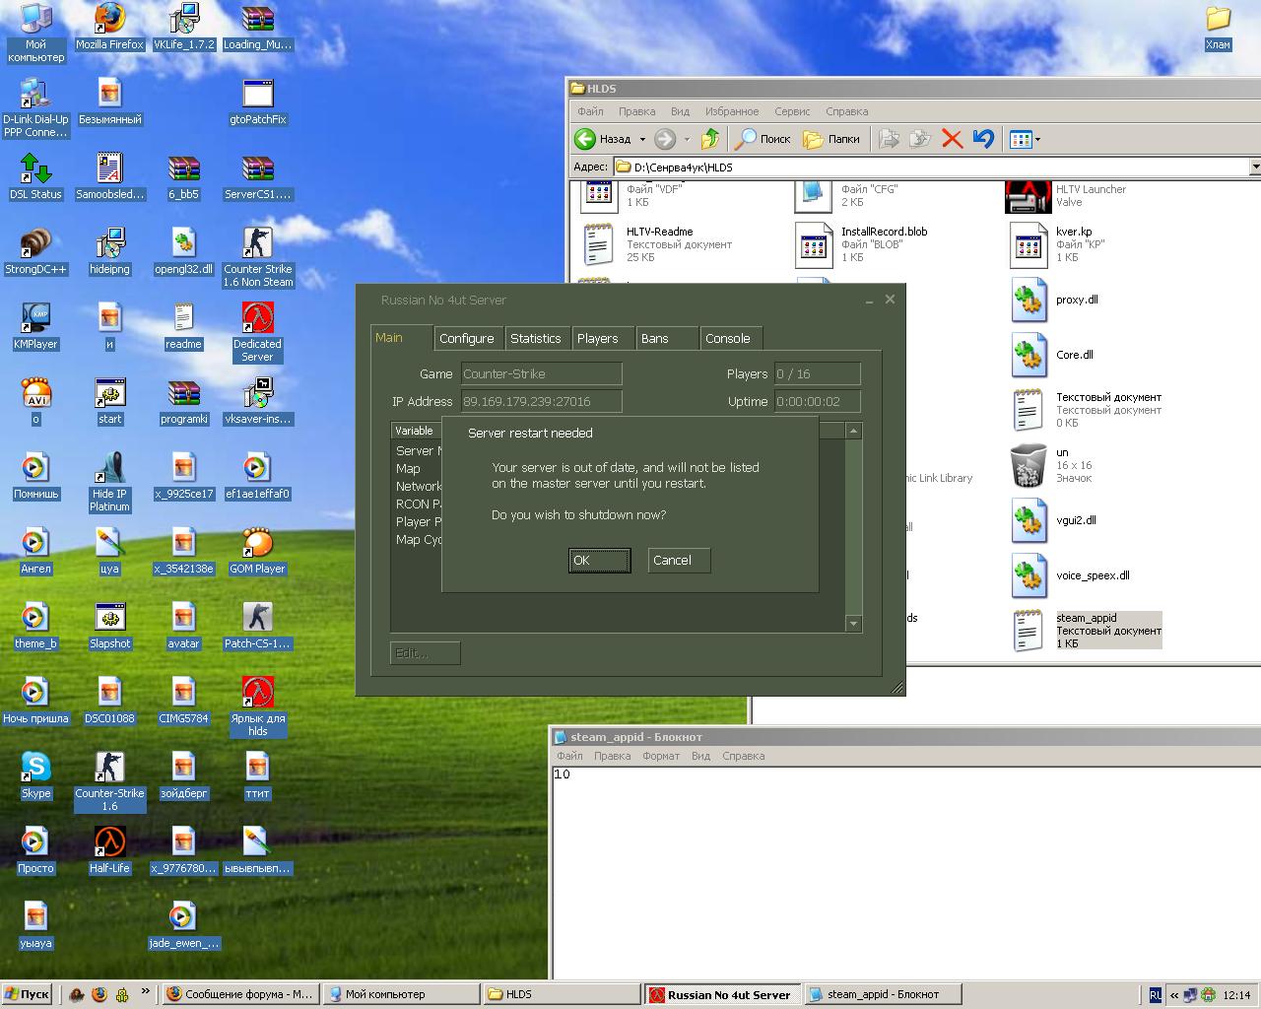Expand the Back button history dropdown

pyautogui.click(x=642, y=139)
